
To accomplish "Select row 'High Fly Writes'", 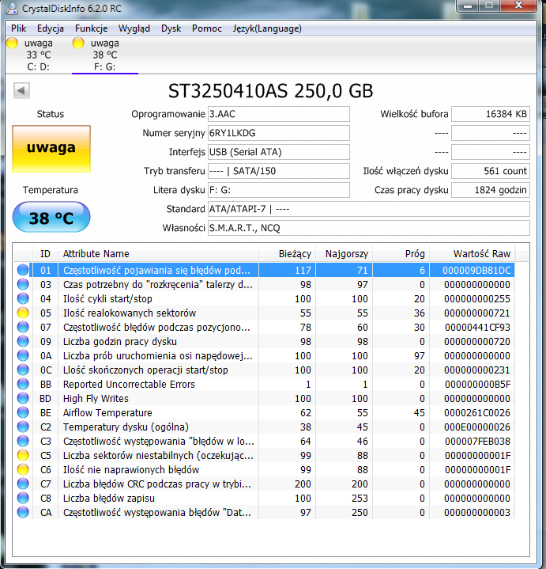I will (265, 398).
